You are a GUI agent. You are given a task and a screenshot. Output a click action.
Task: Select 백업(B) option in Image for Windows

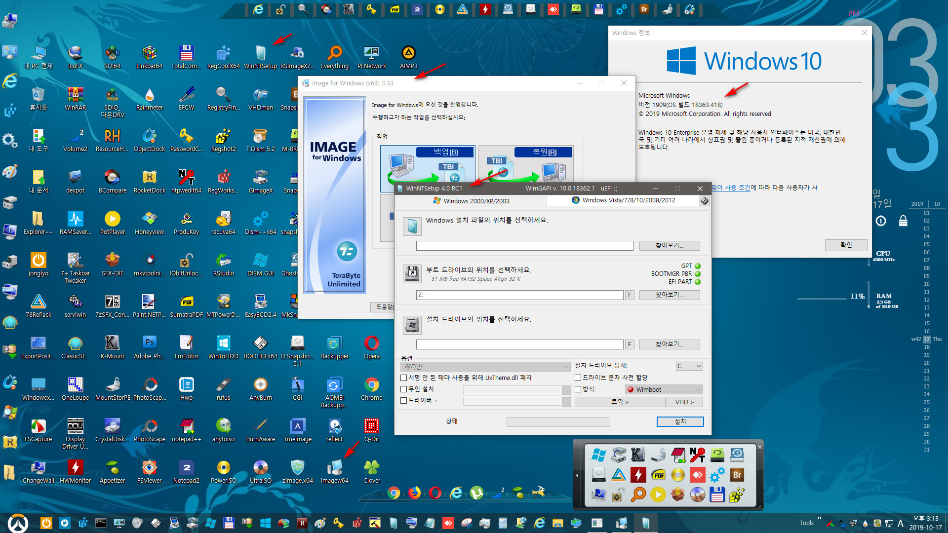[428, 169]
